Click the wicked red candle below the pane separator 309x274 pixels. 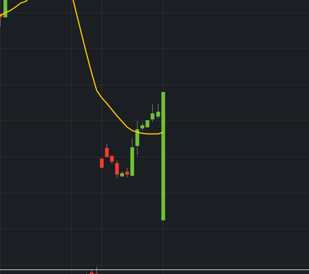click(96, 272)
